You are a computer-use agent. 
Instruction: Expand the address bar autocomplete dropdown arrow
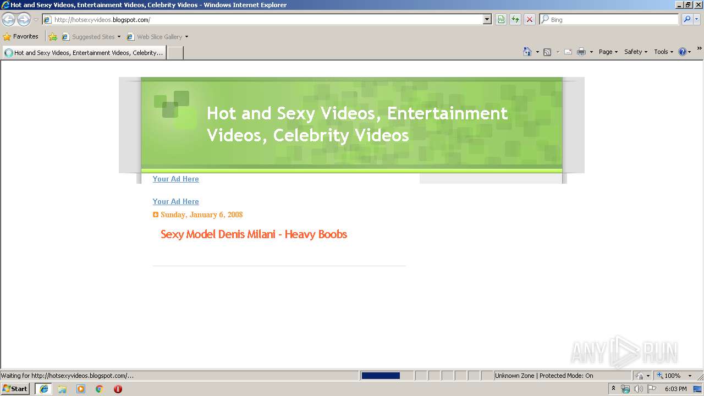(x=487, y=20)
